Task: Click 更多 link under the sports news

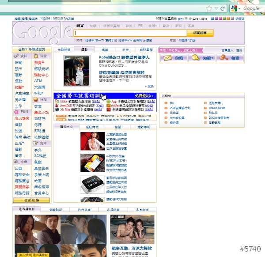Action: [x=150, y=87]
